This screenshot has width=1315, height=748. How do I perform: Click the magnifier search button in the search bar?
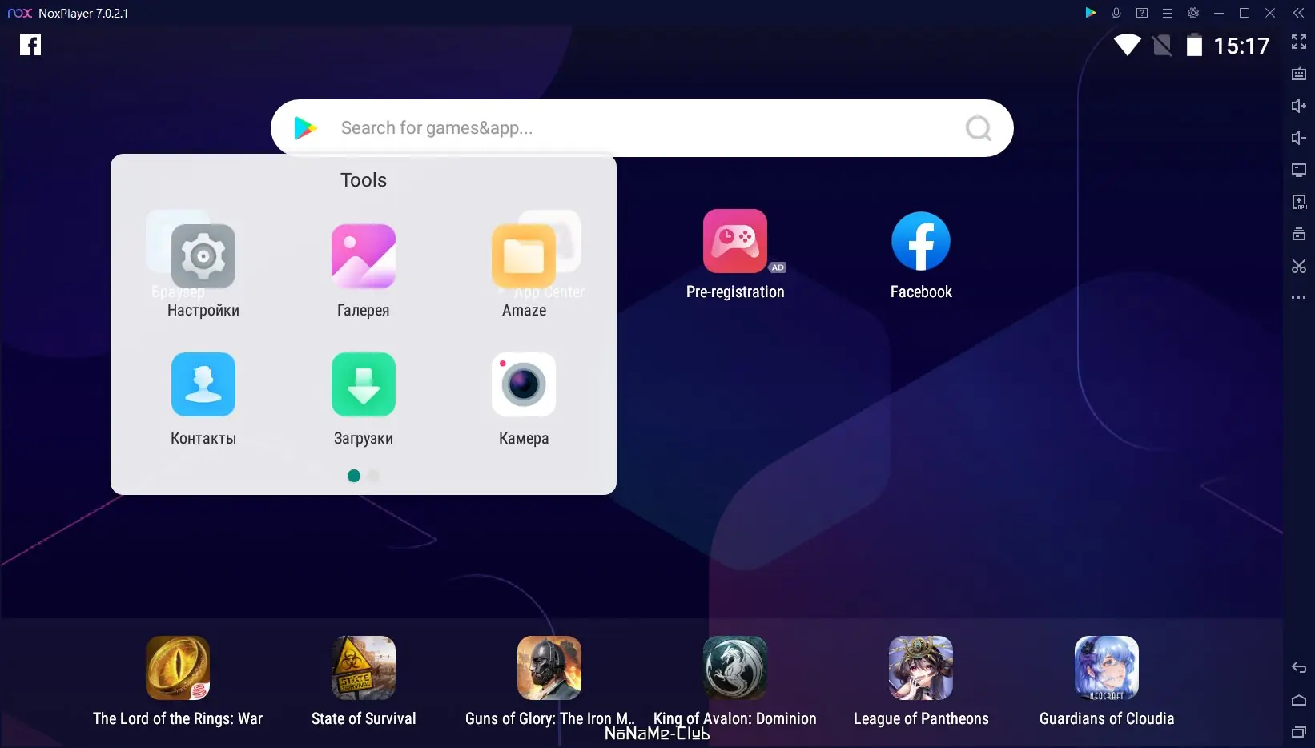(x=979, y=128)
